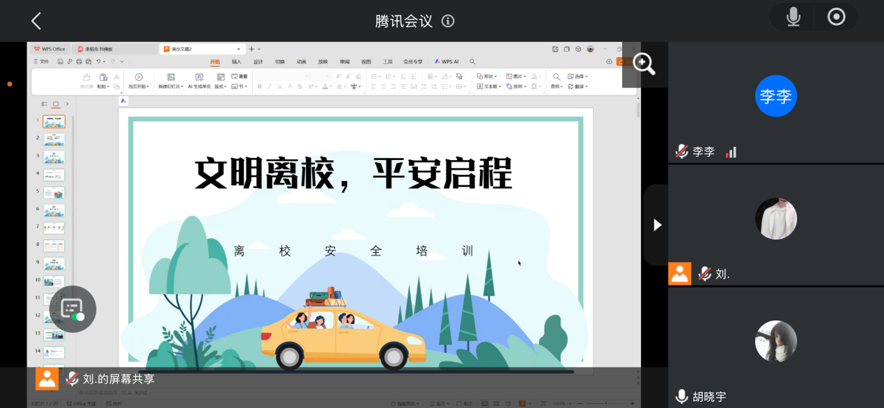Click the muted mic icon beside 刘.
Viewport: 884px width, 408px height.
coord(705,274)
